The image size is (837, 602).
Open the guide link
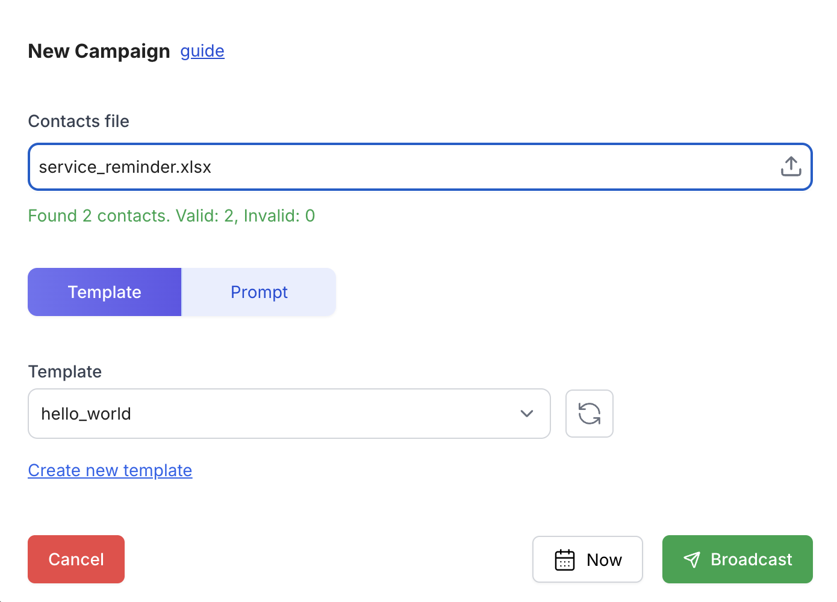pyautogui.click(x=202, y=51)
